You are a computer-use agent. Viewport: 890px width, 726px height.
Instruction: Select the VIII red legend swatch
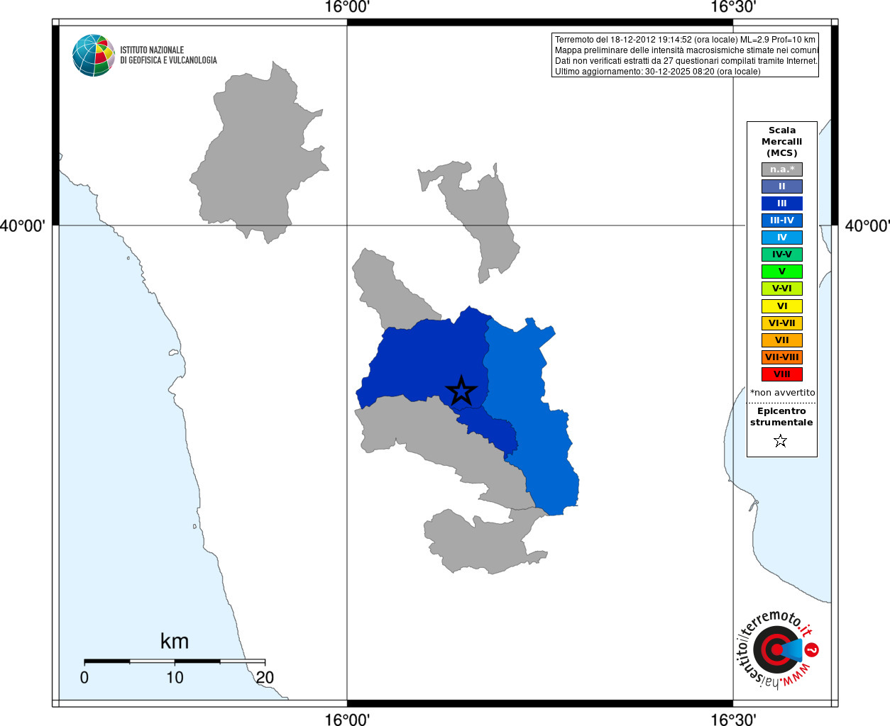click(x=782, y=374)
